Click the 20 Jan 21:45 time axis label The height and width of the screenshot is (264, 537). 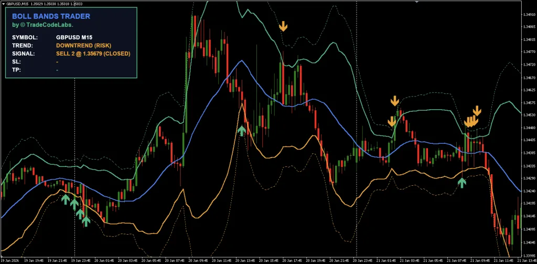point(340,260)
